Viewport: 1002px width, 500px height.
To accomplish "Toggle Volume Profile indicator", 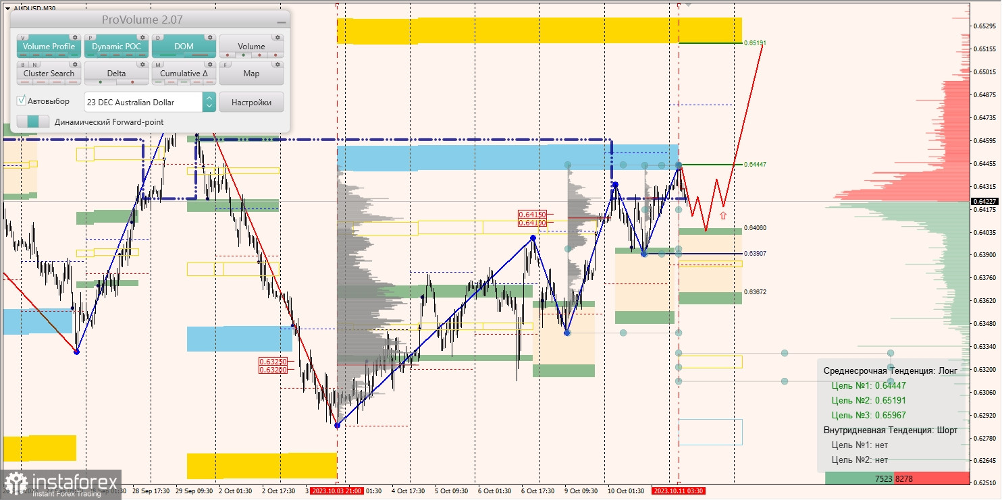I will tap(49, 46).
